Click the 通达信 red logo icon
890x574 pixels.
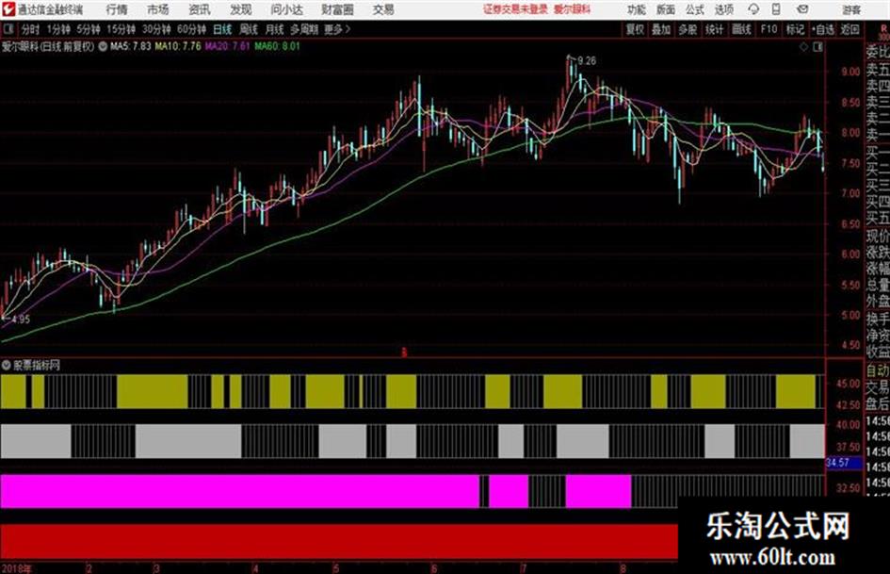click(x=8, y=9)
